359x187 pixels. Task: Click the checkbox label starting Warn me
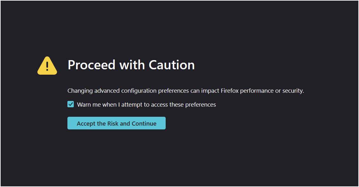[x=146, y=104]
